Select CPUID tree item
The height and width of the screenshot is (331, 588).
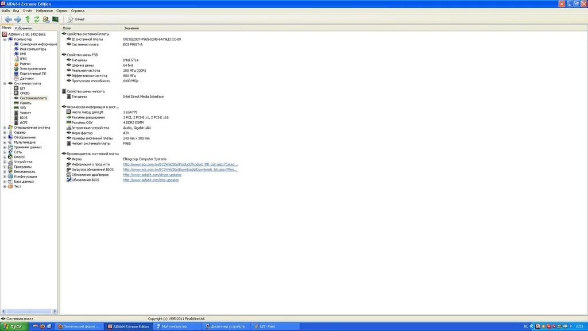[x=25, y=93]
